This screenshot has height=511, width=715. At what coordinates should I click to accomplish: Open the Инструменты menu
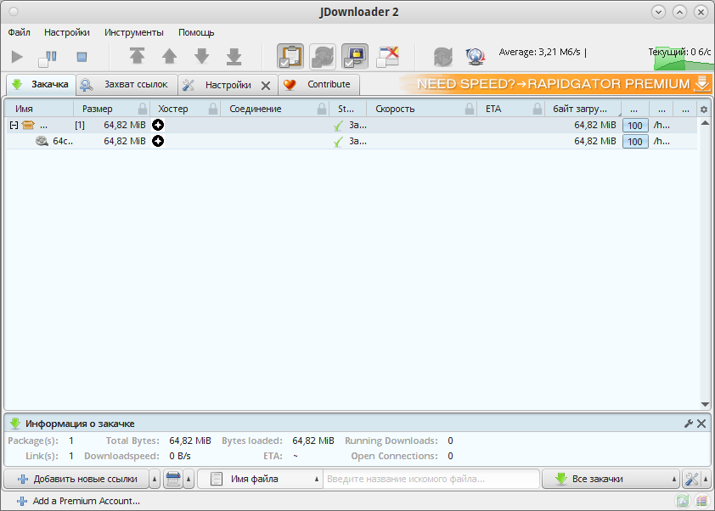[x=134, y=32]
